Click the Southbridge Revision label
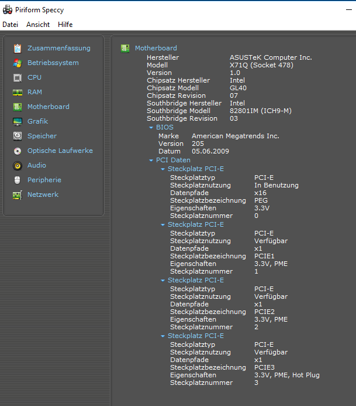The height and width of the screenshot is (406, 356). click(182, 118)
